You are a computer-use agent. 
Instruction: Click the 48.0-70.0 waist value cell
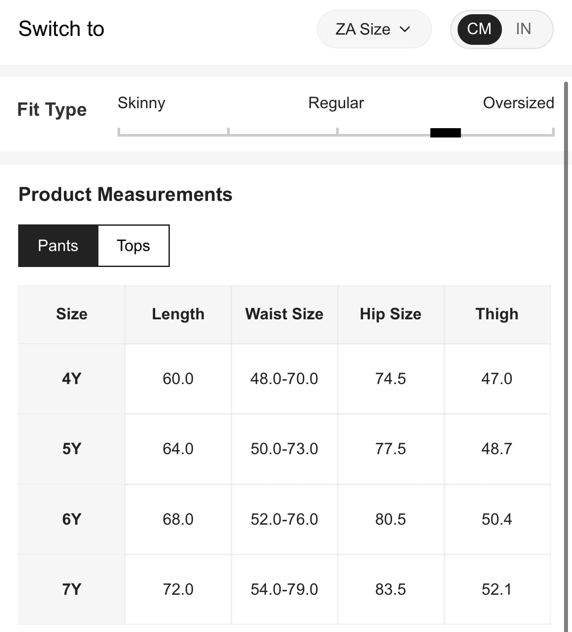pos(284,379)
